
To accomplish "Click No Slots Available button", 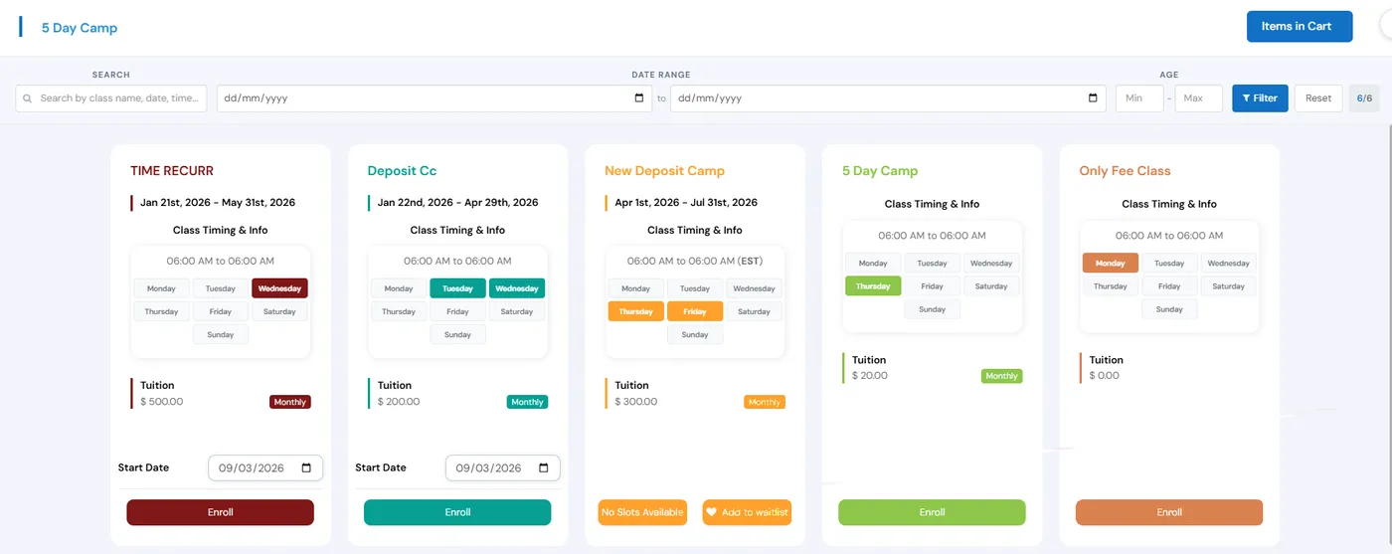I will (642, 512).
